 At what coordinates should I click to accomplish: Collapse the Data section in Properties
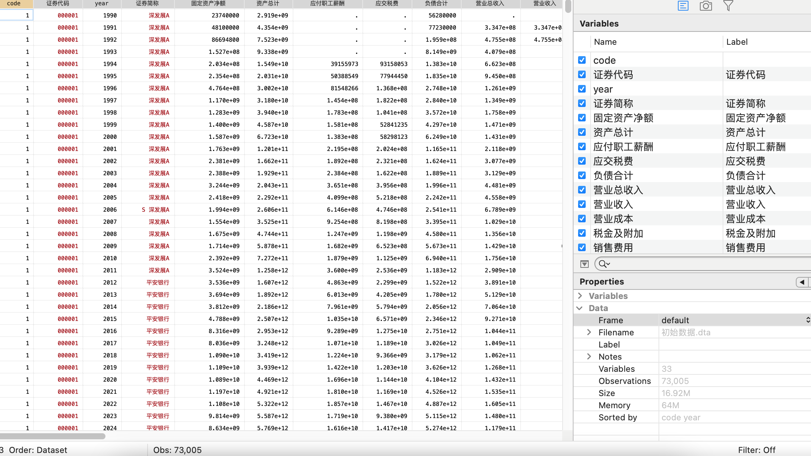tap(580, 308)
